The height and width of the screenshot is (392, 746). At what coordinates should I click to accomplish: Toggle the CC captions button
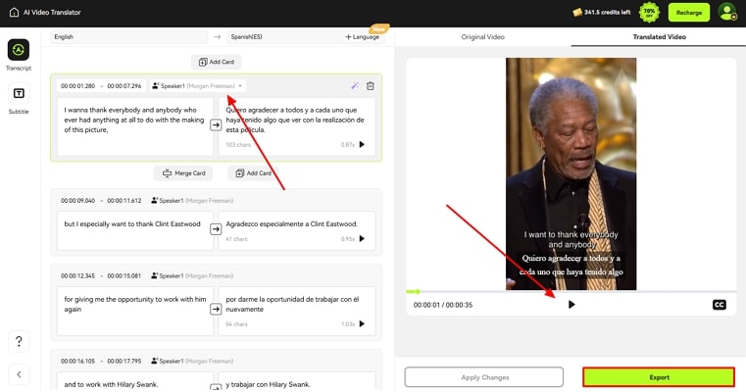(x=719, y=305)
